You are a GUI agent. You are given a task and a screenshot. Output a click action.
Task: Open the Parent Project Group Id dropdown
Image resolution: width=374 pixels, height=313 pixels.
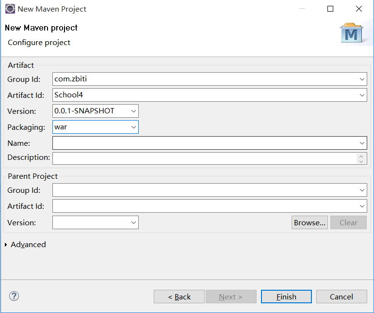point(362,190)
